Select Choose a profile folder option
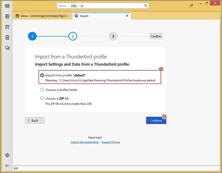The image size is (222, 173). click(x=42, y=90)
